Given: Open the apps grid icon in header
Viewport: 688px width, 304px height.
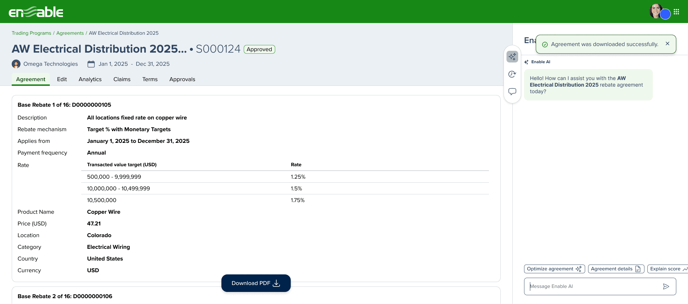Looking at the screenshot, I should (676, 12).
